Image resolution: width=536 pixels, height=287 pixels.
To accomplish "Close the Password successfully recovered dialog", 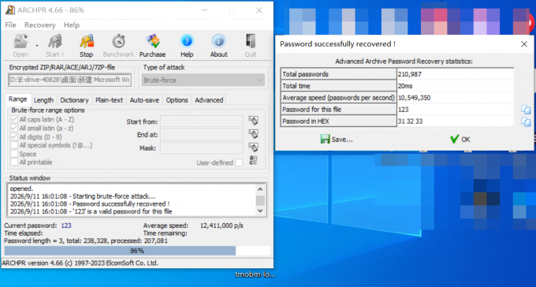I will click(x=524, y=44).
